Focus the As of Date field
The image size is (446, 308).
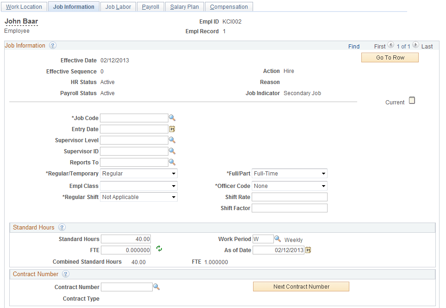coord(279,250)
